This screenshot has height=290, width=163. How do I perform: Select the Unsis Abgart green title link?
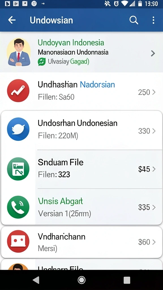point(61,201)
